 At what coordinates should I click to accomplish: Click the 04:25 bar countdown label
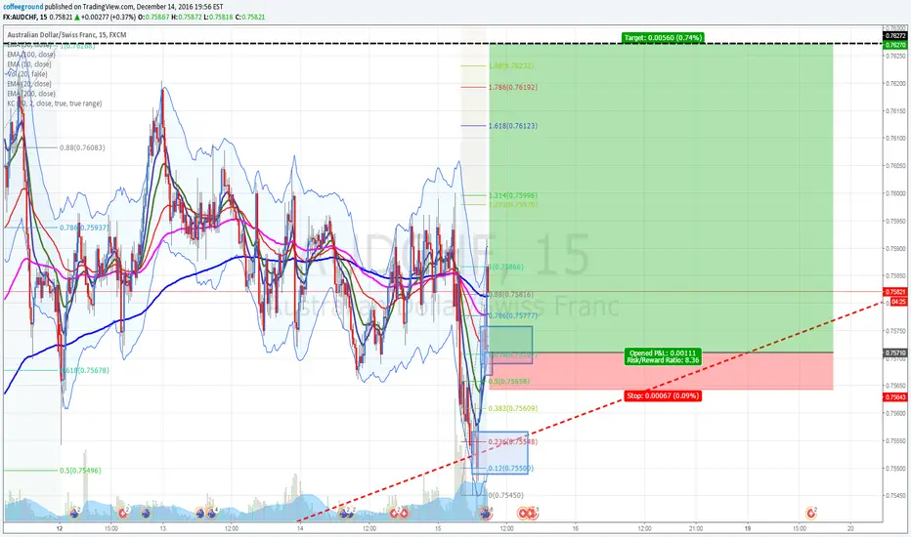pos(898,302)
